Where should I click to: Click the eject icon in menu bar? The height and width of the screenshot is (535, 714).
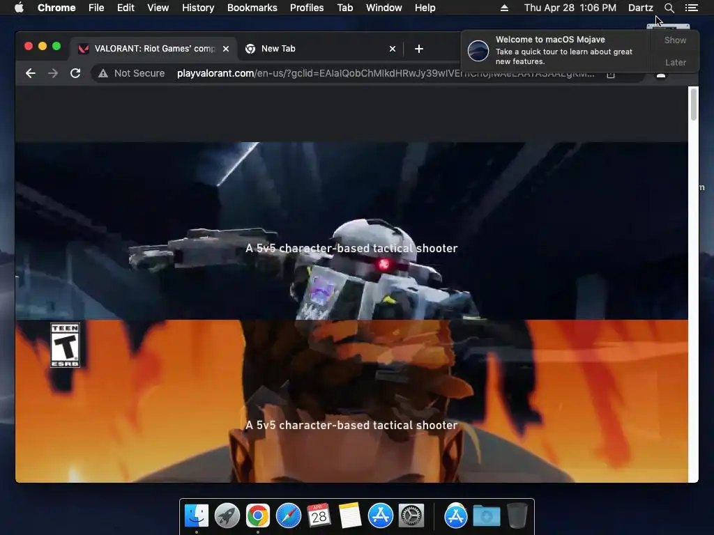[x=505, y=8]
